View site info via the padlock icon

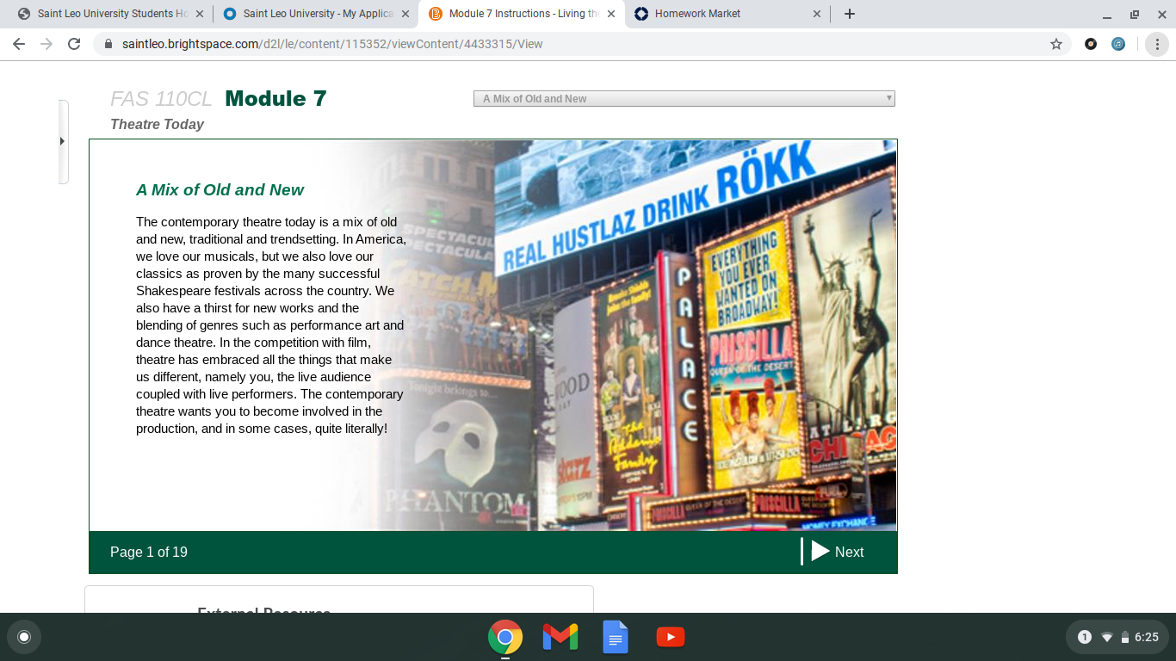[x=108, y=44]
